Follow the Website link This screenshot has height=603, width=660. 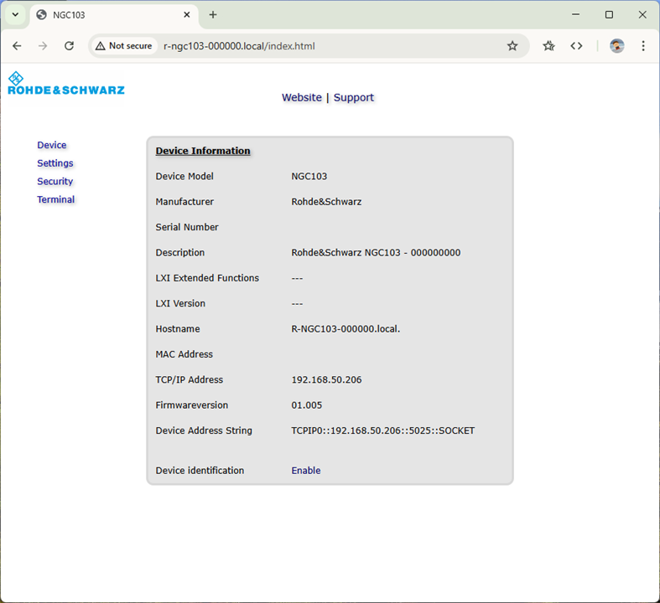[x=302, y=97]
